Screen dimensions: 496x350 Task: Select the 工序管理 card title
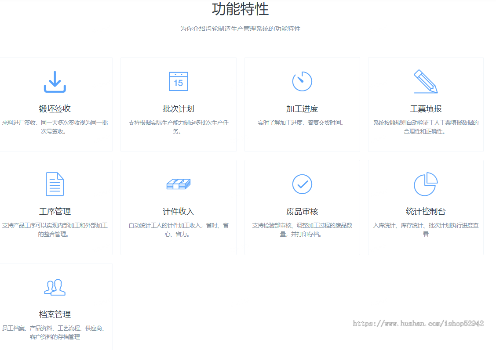click(x=55, y=211)
